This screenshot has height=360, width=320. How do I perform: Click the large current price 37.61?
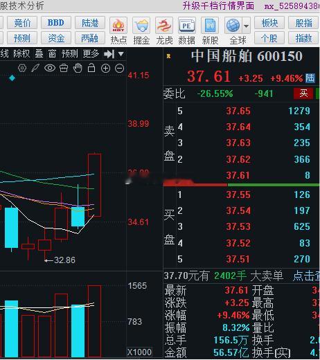pyautogui.click(x=208, y=76)
